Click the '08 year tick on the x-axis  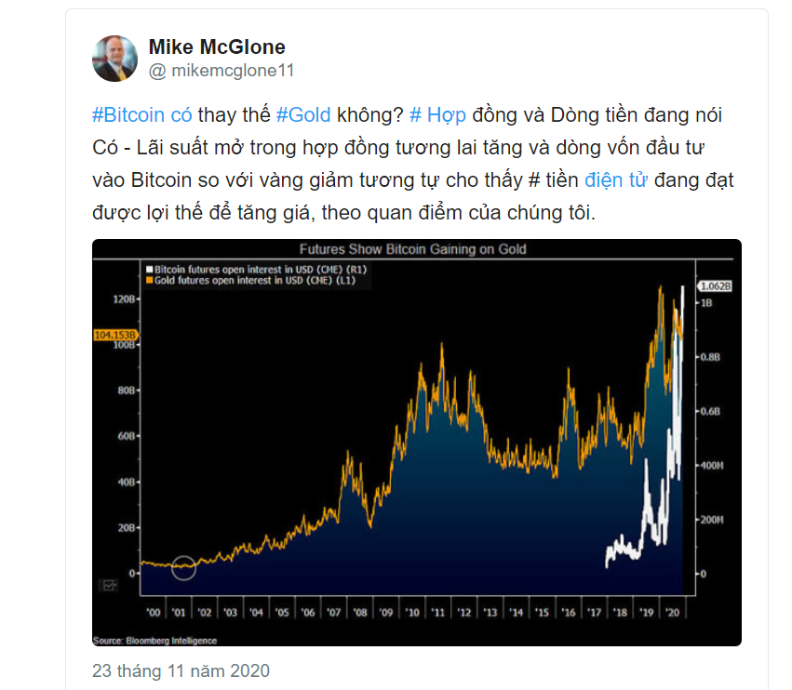360,612
